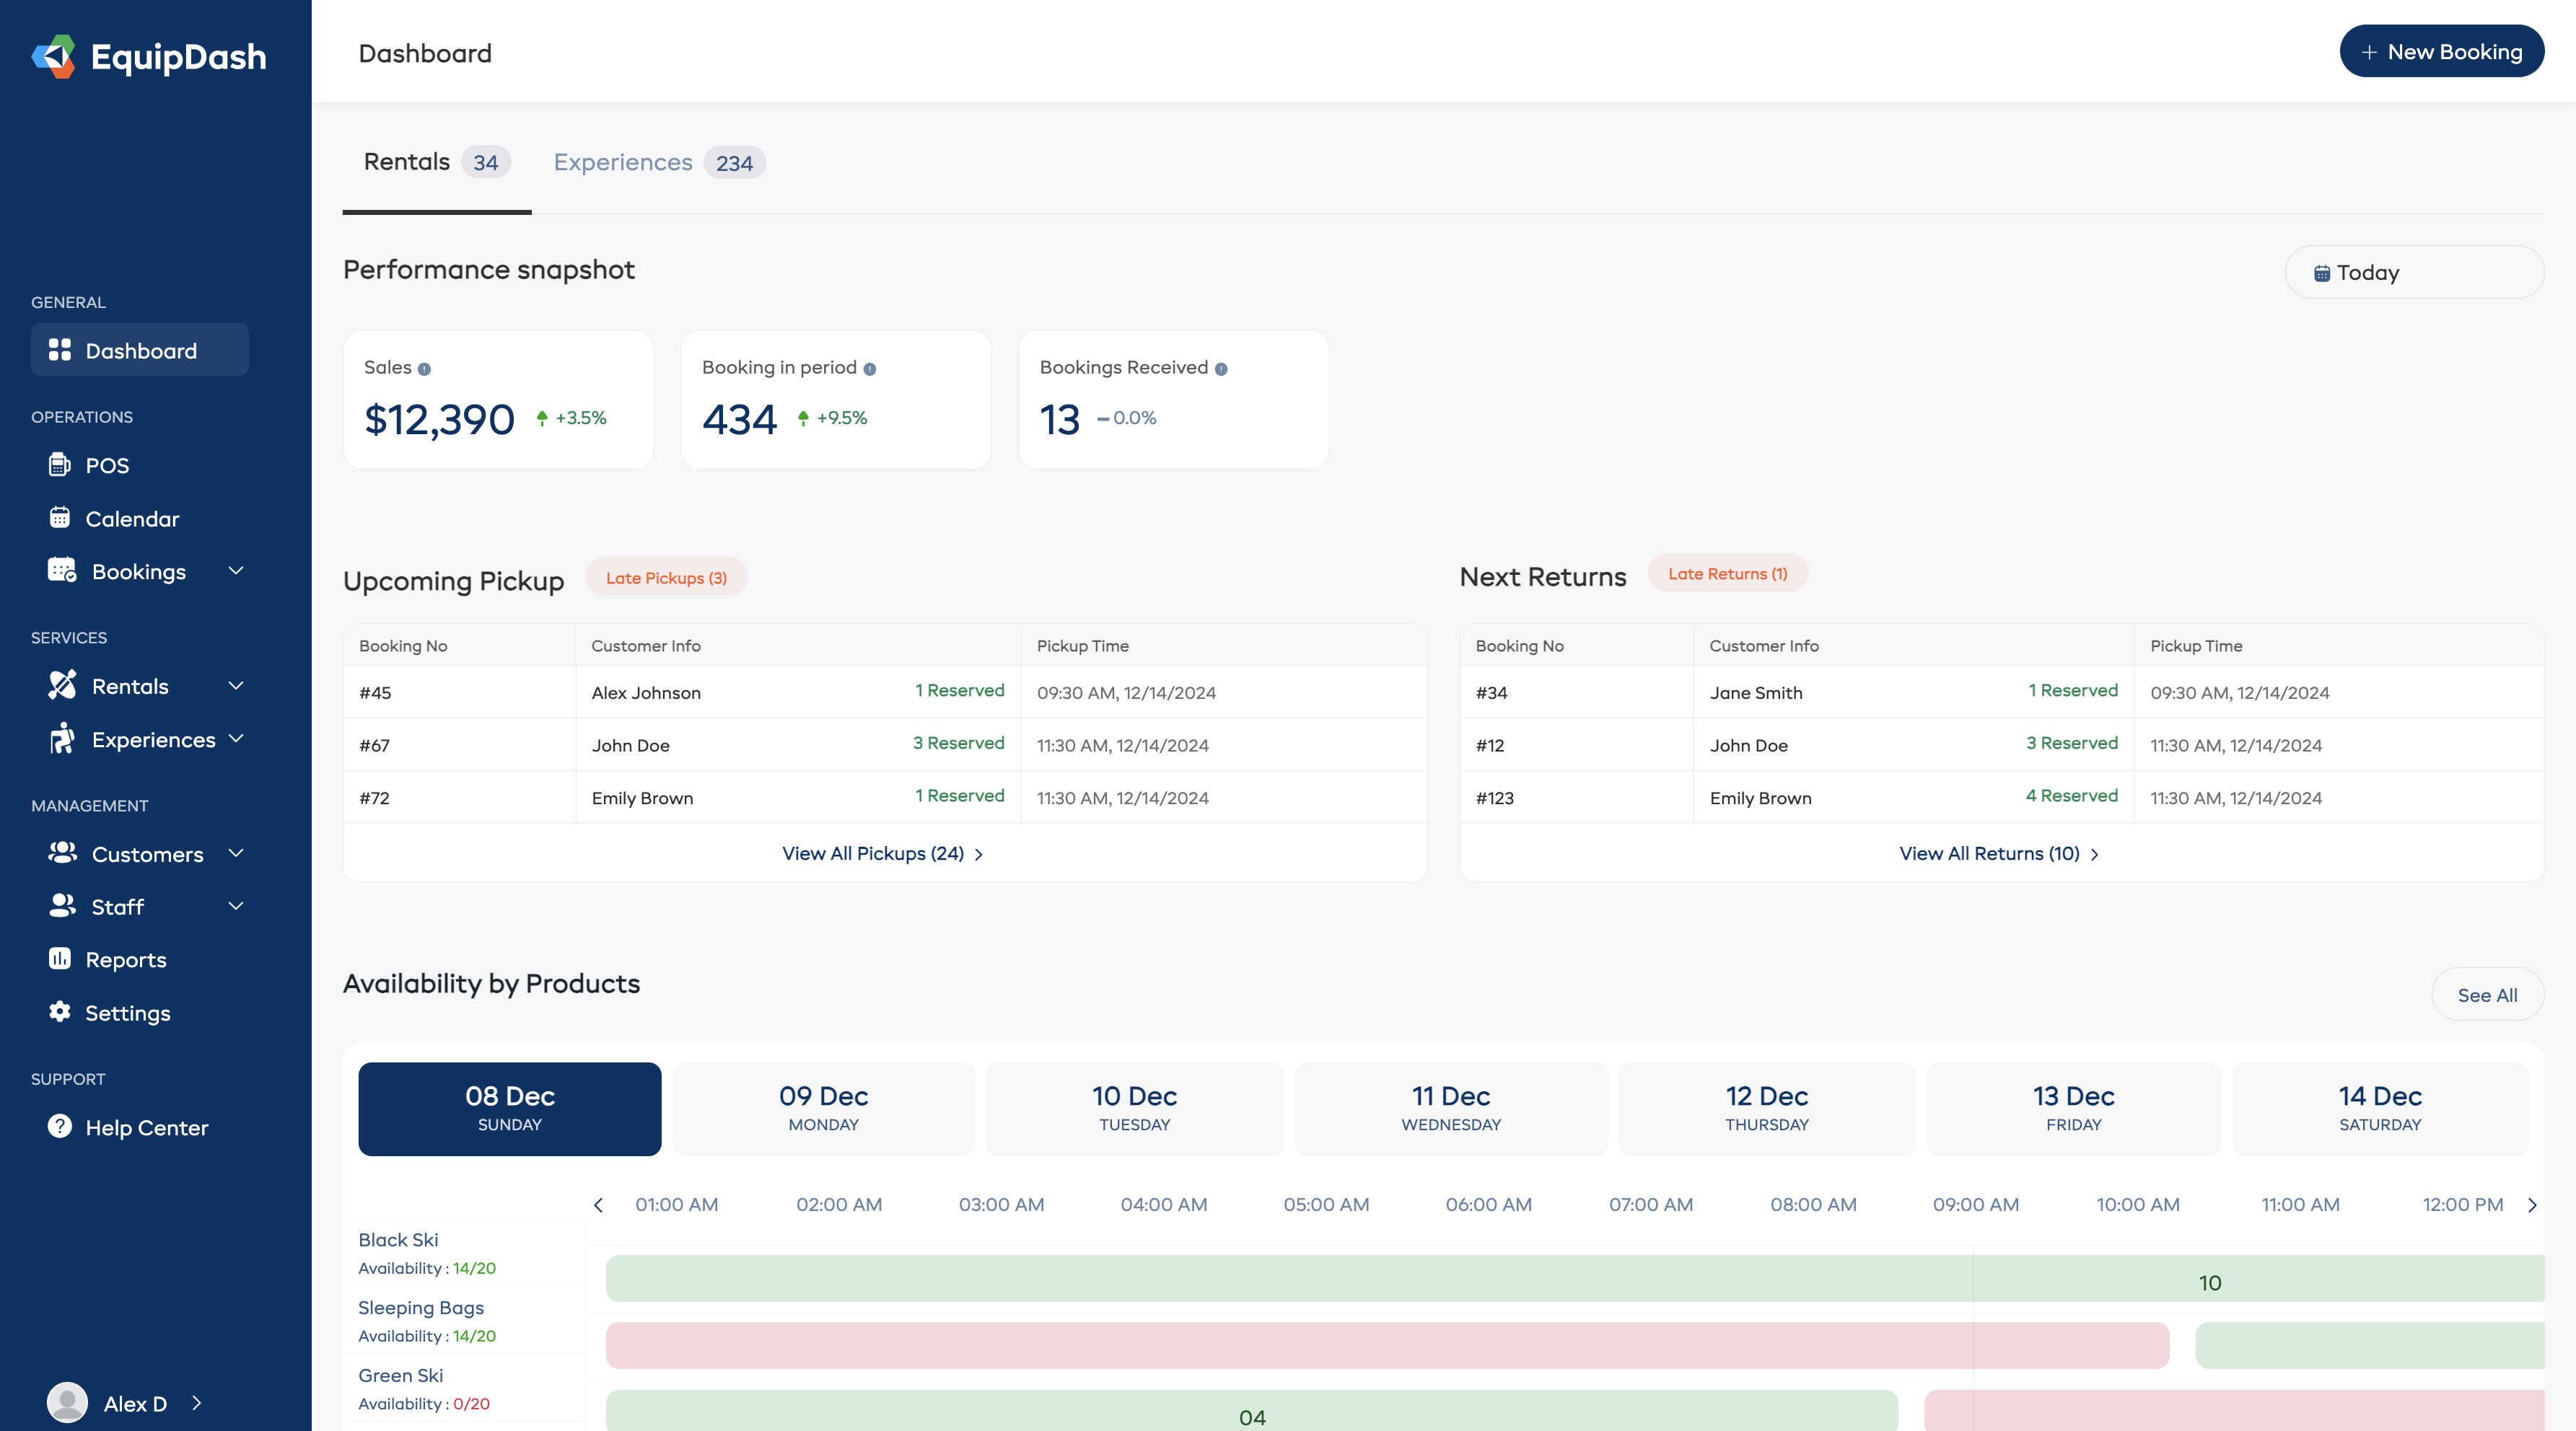Click Booking in period green up arrow
Image resolution: width=2576 pixels, height=1431 pixels.
point(803,418)
